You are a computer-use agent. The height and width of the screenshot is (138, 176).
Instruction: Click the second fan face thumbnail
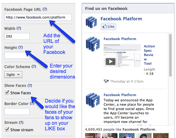click(x=110, y=136)
